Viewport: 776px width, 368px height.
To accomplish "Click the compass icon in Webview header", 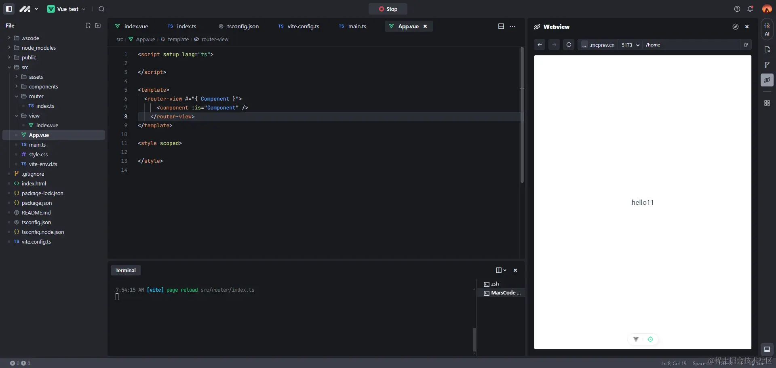I will click(736, 27).
